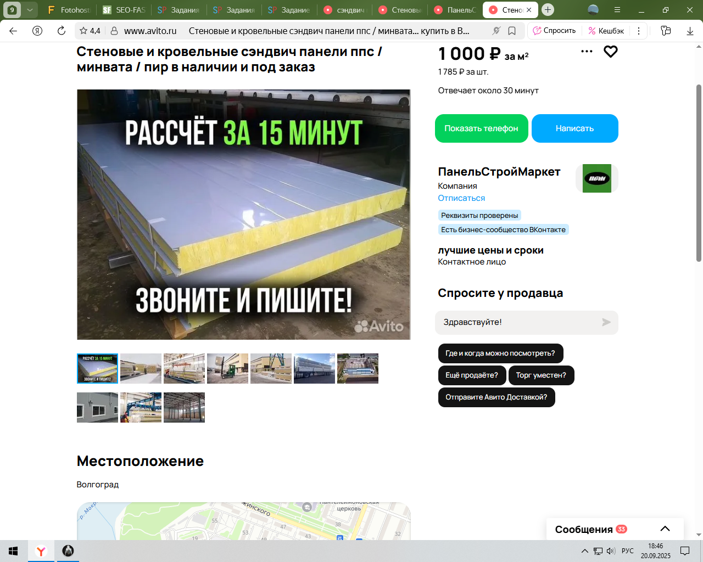Click the Реквизиты проверены badge
The height and width of the screenshot is (562, 703).
click(x=479, y=215)
